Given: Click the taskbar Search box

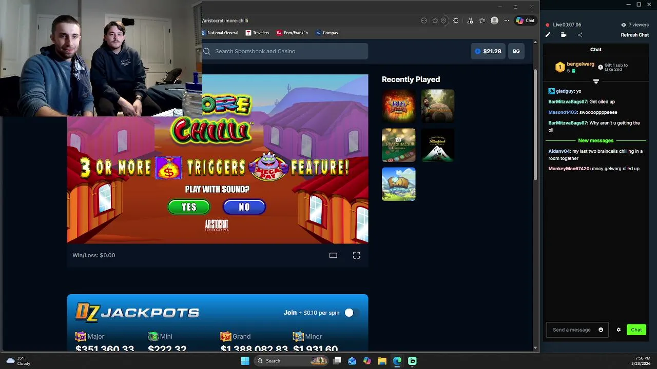Looking at the screenshot, I should [x=291, y=361].
